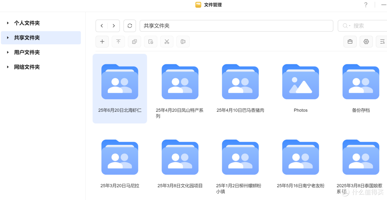Expand the 个人文件夹 tree arrow
Viewport: 387px width, 200px height.
[8, 23]
